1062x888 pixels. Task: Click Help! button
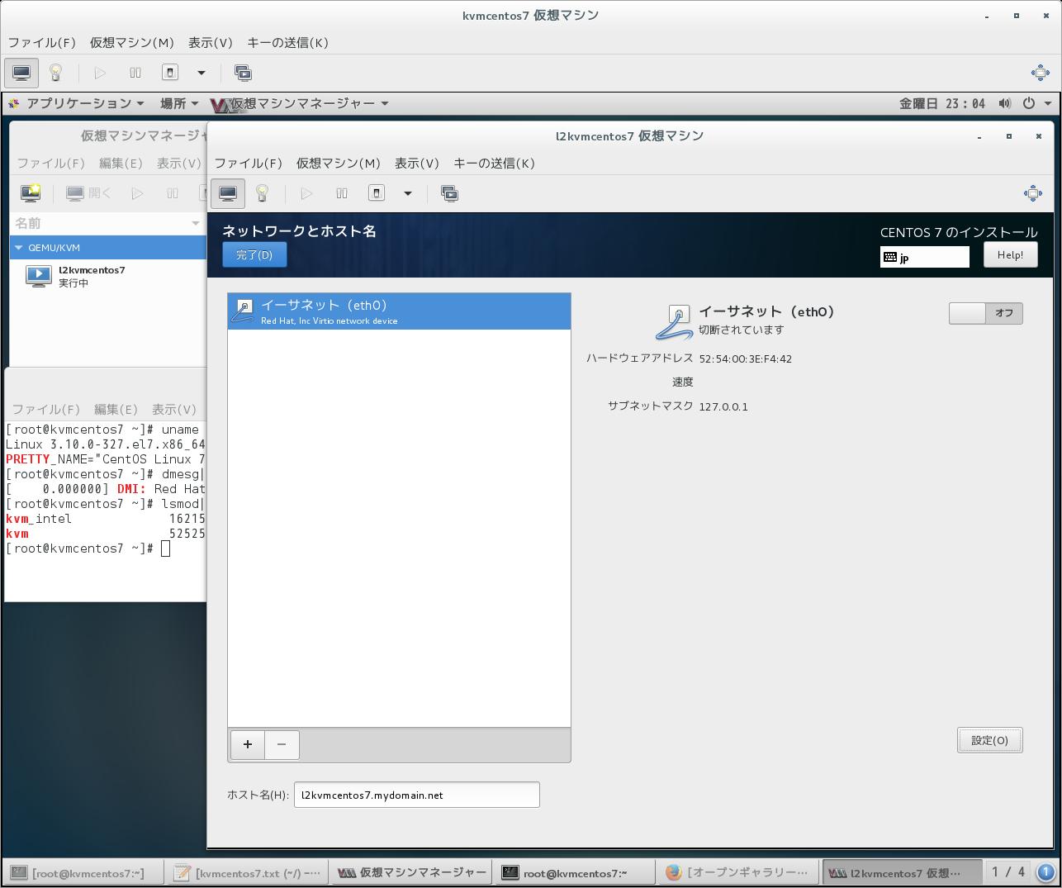click(x=1010, y=254)
